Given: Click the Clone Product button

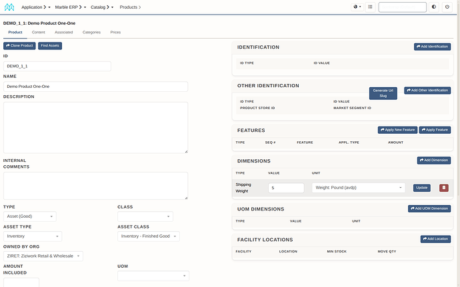Looking at the screenshot, I should (x=19, y=46).
